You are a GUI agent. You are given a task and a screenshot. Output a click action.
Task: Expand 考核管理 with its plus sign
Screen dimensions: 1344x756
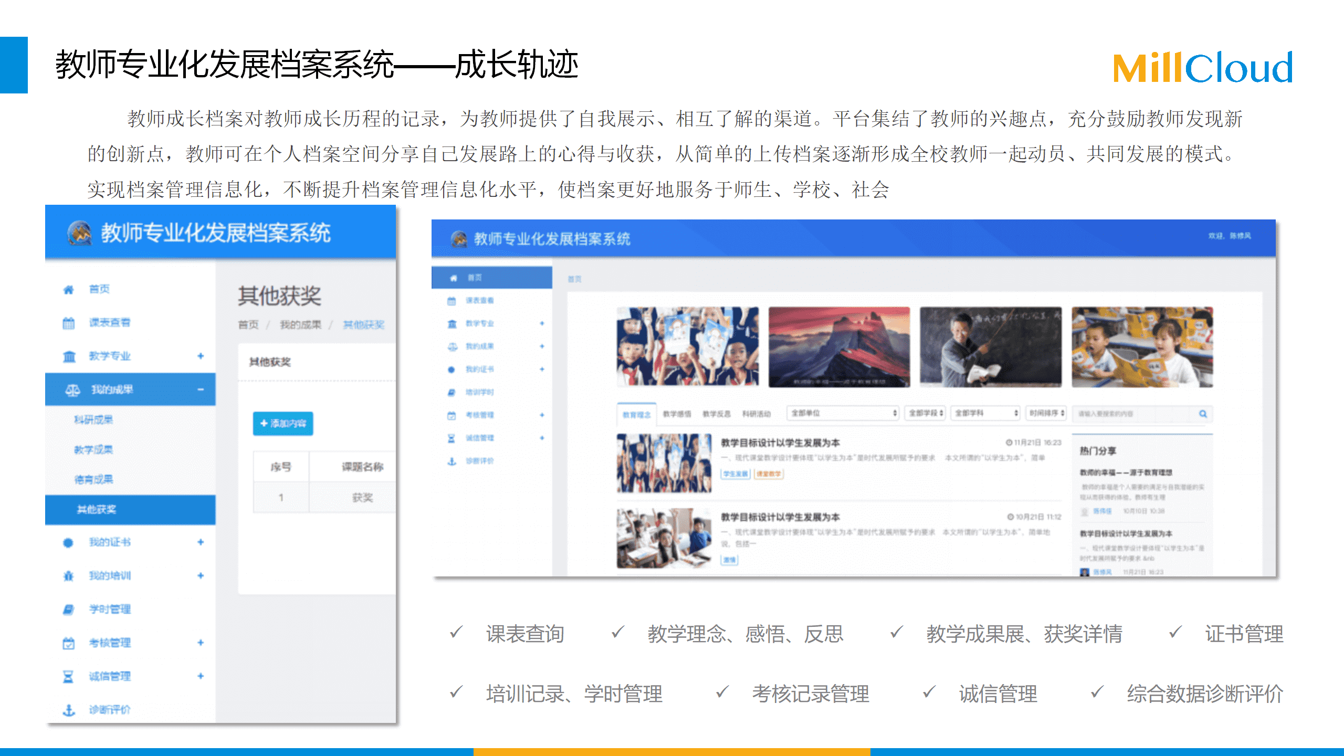point(201,643)
